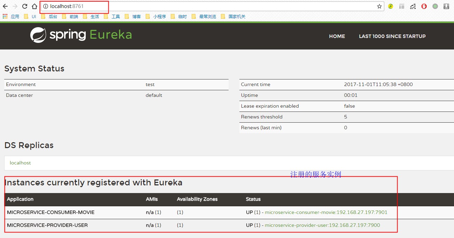Open the 后台 bookmark folder

(x=49, y=16)
